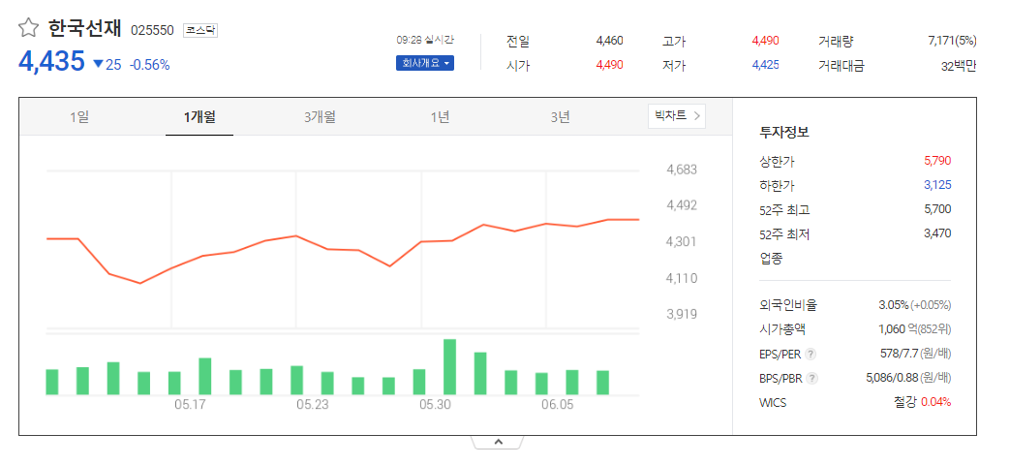Screen dimensions: 1010x465
Task: Click the 저가 value 4,425
Action: [x=765, y=65]
